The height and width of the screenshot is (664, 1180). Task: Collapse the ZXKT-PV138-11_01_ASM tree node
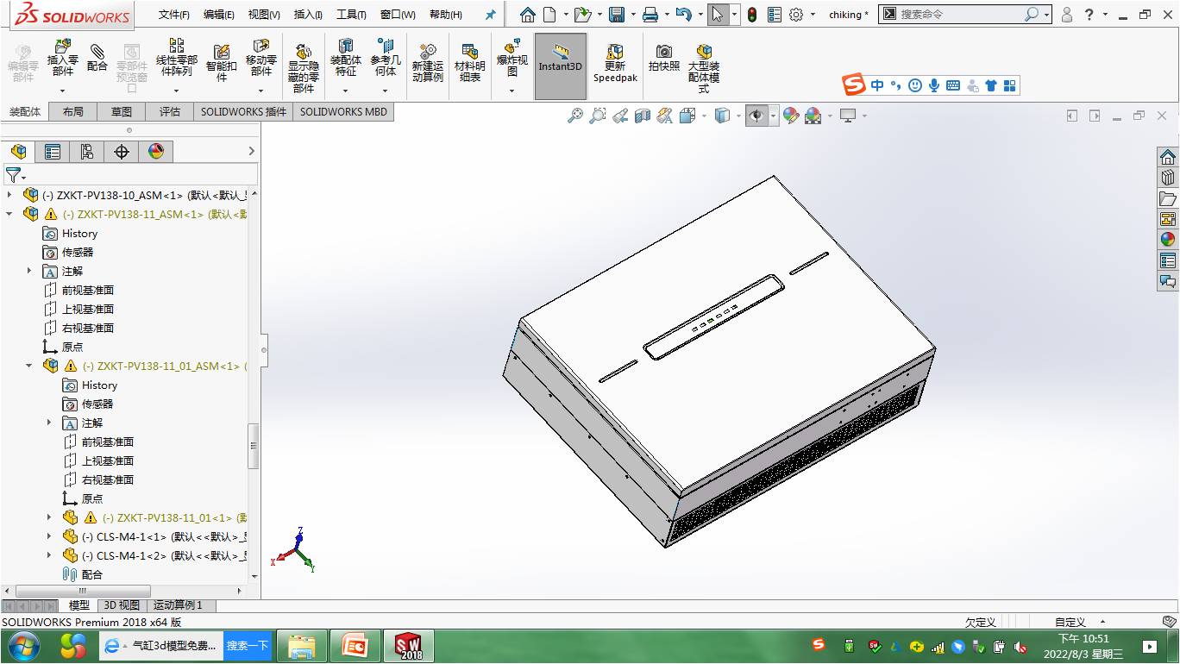coord(29,366)
